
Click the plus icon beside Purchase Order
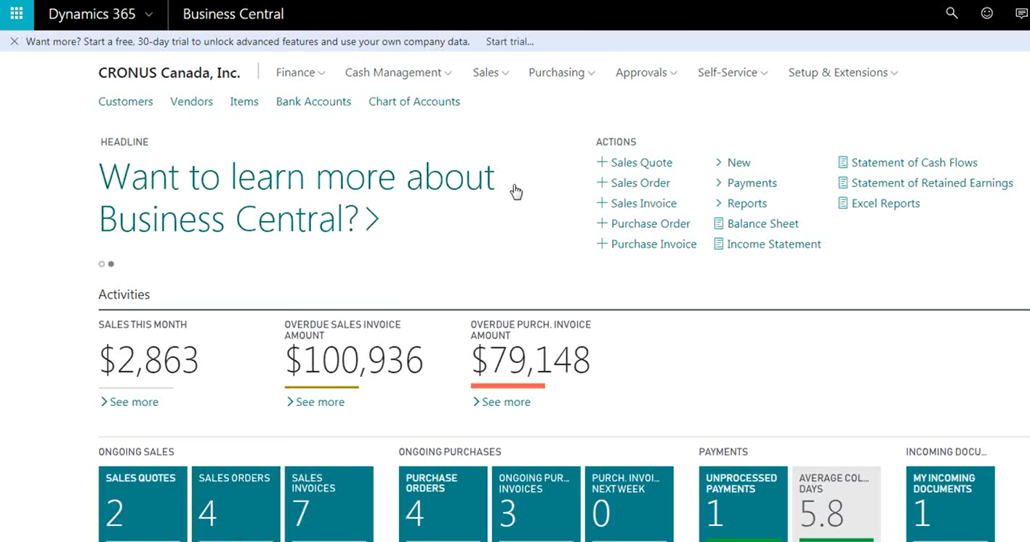coord(601,223)
